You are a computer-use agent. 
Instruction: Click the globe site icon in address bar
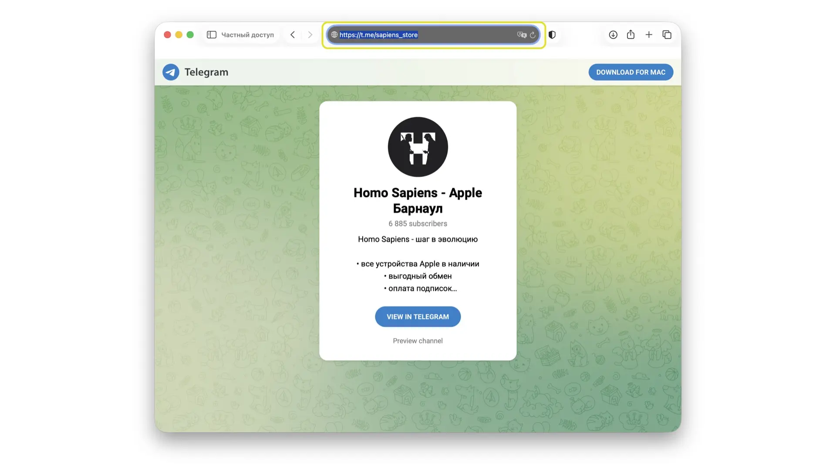point(334,35)
